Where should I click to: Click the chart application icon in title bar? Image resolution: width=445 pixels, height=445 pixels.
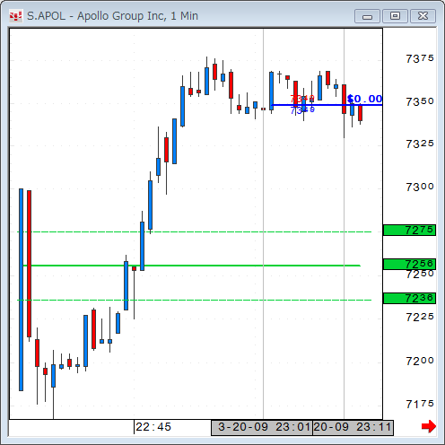15,16
